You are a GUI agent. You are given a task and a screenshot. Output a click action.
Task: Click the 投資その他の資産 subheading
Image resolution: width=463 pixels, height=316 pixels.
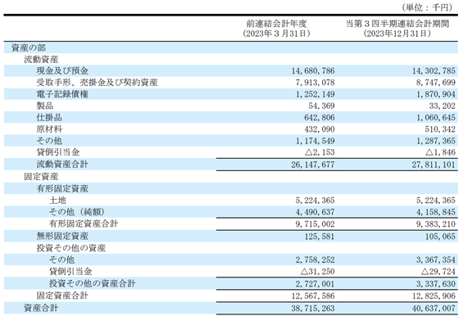tap(70, 248)
